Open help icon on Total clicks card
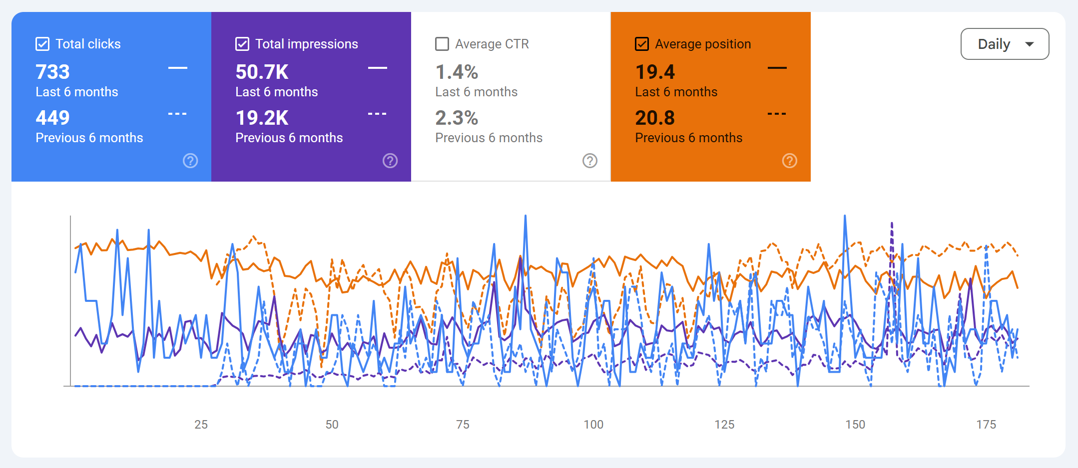The height and width of the screenshot is (468, 1078). pos(190,161)
